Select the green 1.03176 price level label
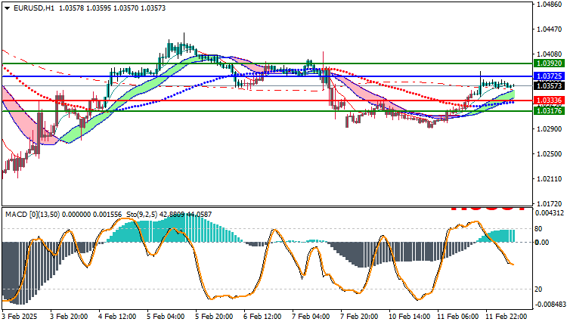Viewport: 567px width, 325px height. [x=549, y=110]
